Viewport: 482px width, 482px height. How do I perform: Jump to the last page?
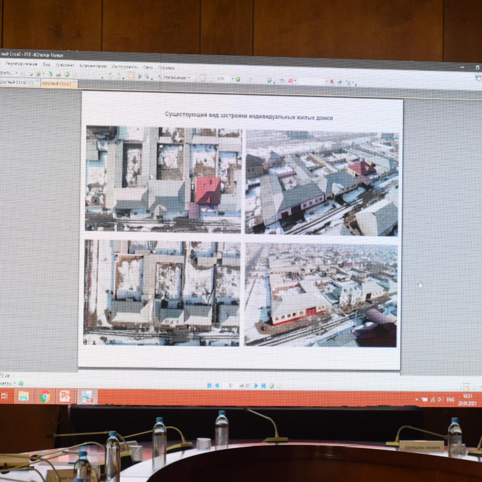[x=263, y=386]
